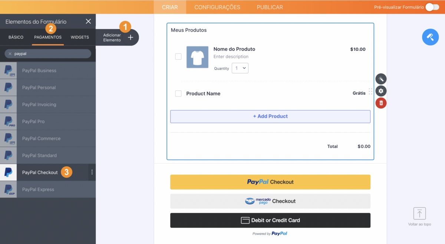
Task: Open the Configurações tab
Action: [x=217, y=7]
